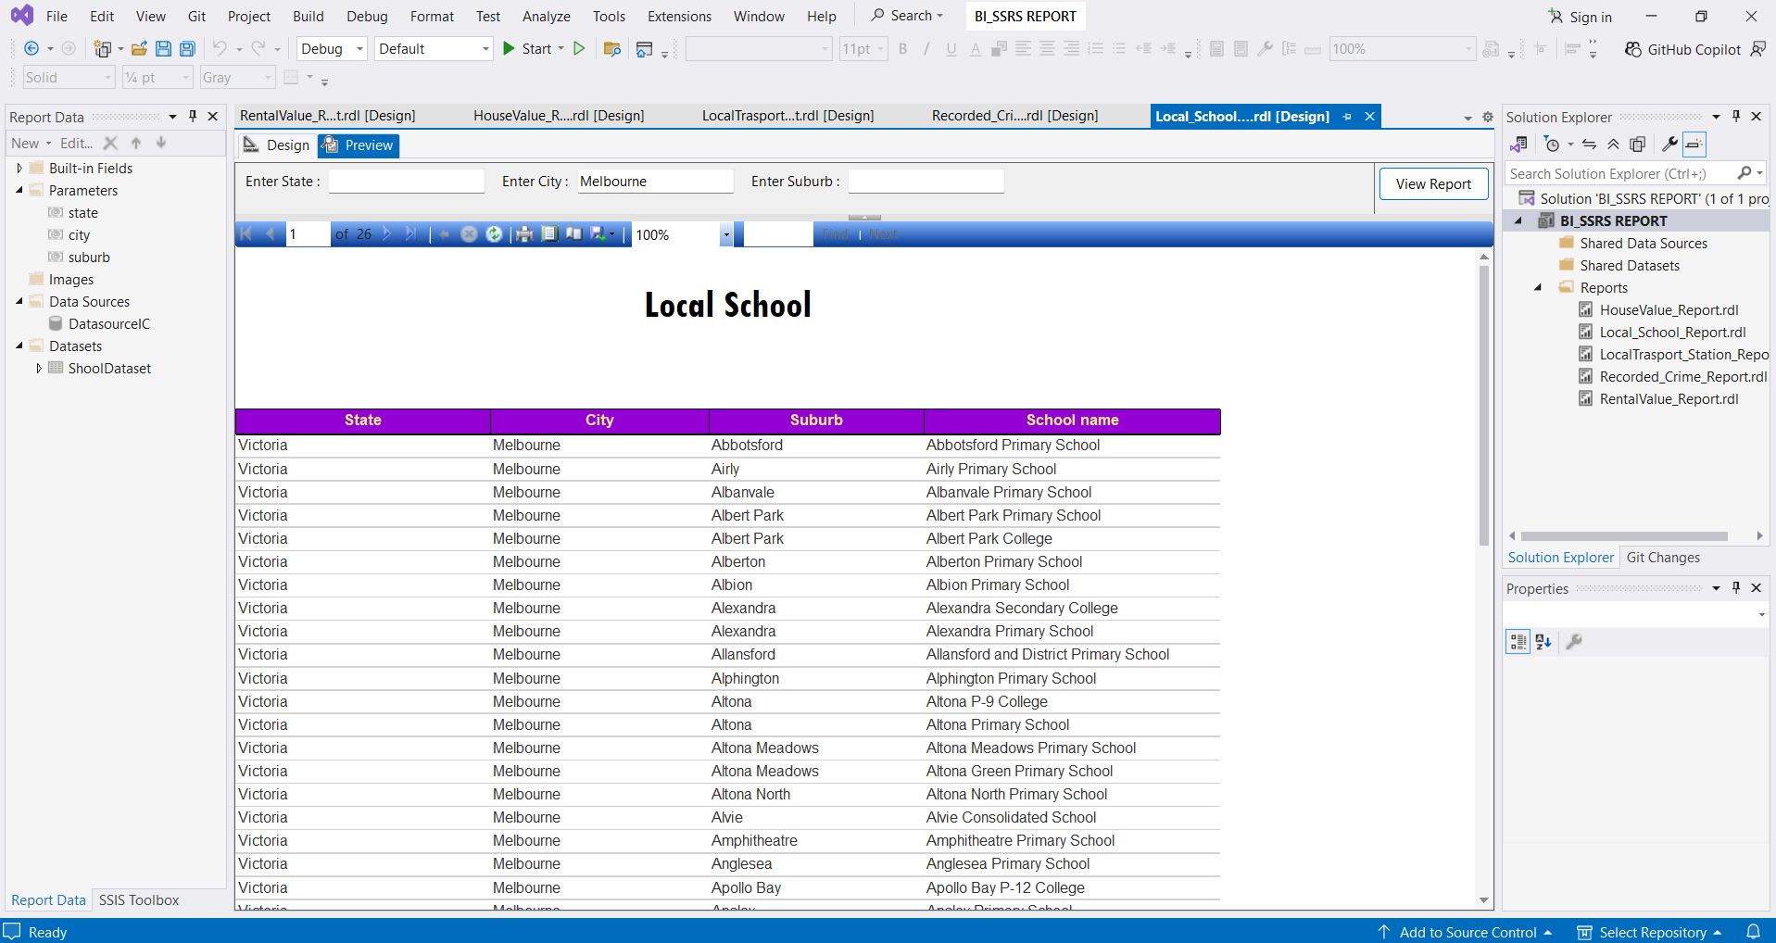
Task: Open the Page Setup icon in report toolbar
Action: coord(574,234)
